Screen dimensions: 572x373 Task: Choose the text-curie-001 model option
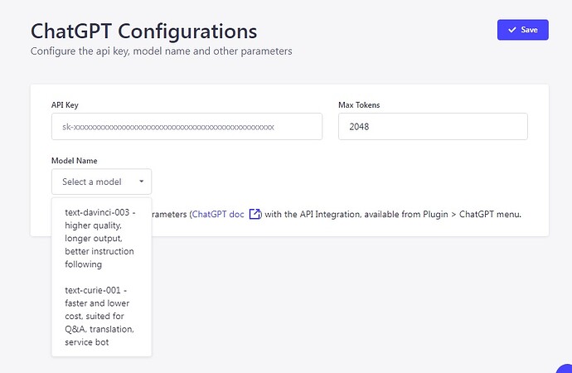101,316
